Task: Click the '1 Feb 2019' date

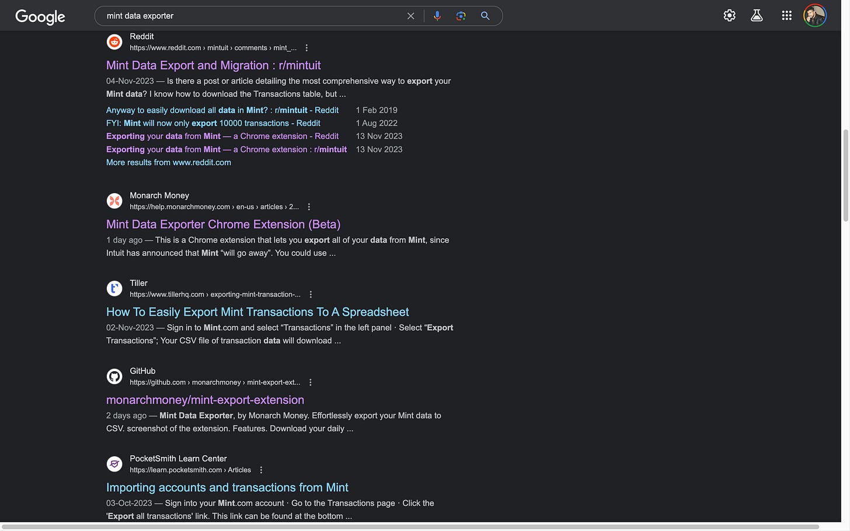Action: click(x=377, y=110)
